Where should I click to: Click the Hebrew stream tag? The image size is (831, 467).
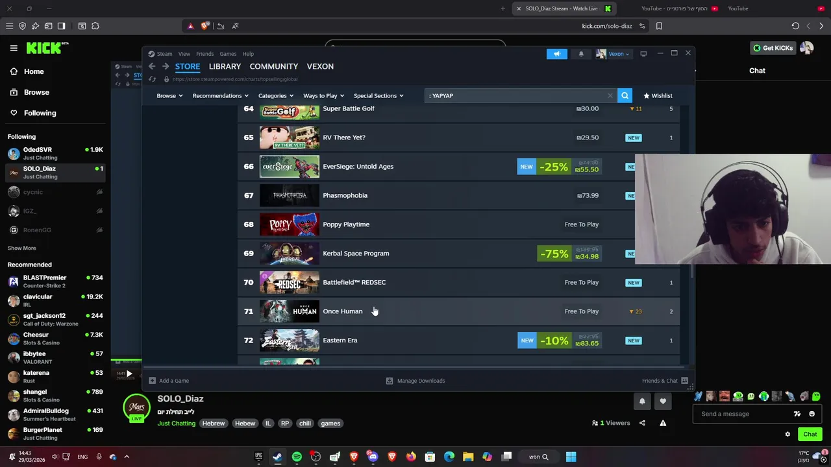tap(213, 424)
